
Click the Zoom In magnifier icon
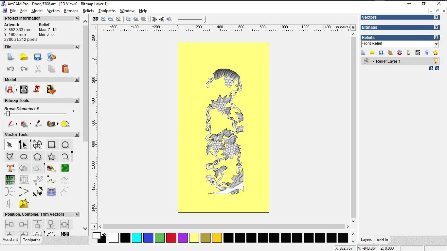pyautogui.click(x=103, y=19)
